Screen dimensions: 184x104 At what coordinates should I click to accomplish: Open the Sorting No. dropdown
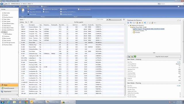pos(27,22)
